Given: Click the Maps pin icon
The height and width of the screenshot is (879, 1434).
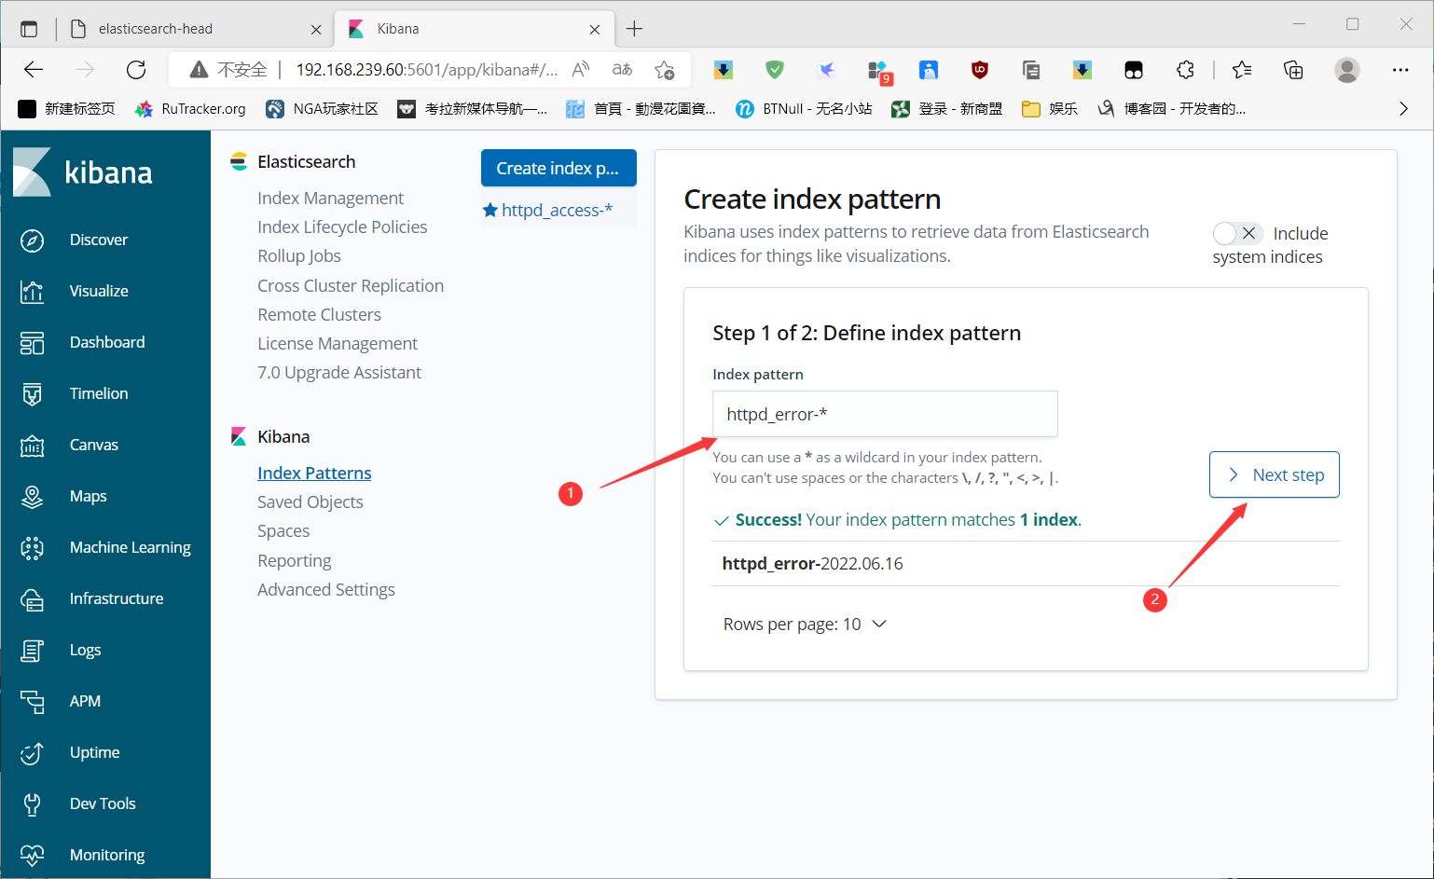Looking at the screenshot, I should pyautogui.click(x=32, y=497).
